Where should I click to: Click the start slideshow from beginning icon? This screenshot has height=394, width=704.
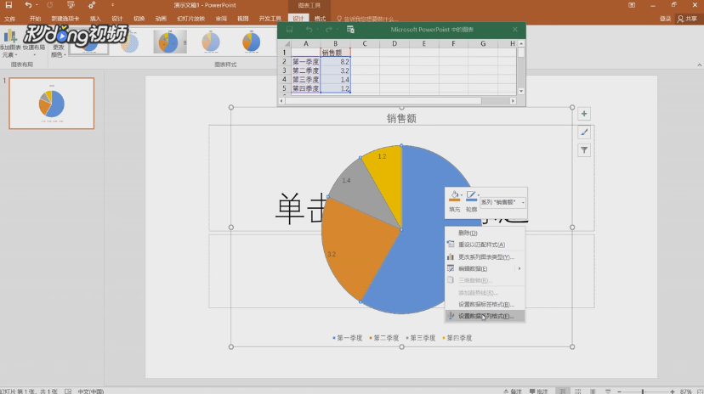pyautogui.click(x=71, y=5)
